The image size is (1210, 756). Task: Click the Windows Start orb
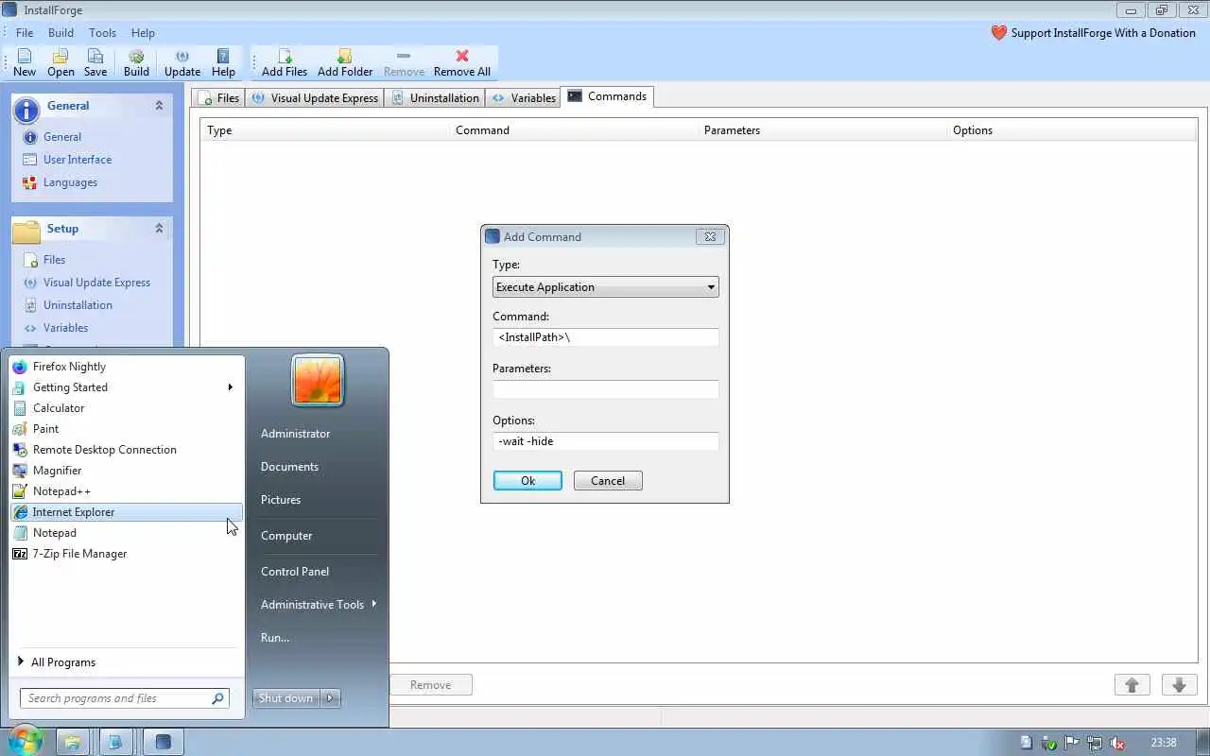[x=26, y=742]
